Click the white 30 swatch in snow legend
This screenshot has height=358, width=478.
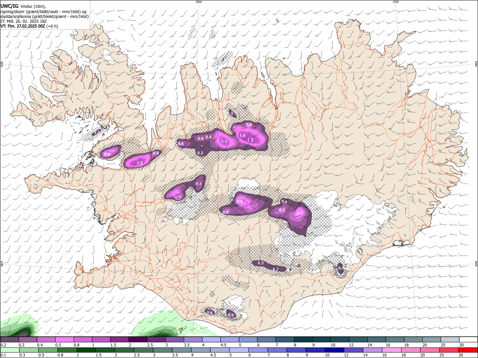[468, 340]
